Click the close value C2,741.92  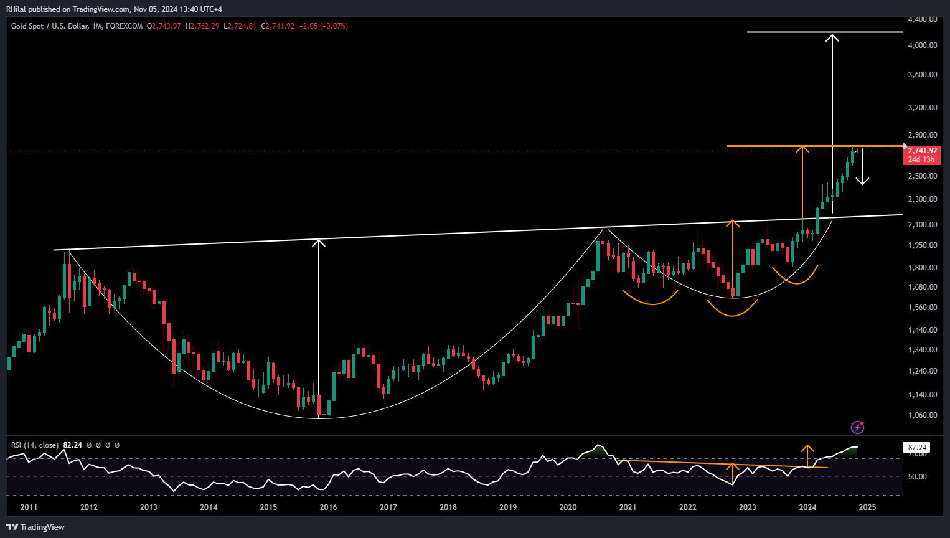coord(278,26)
